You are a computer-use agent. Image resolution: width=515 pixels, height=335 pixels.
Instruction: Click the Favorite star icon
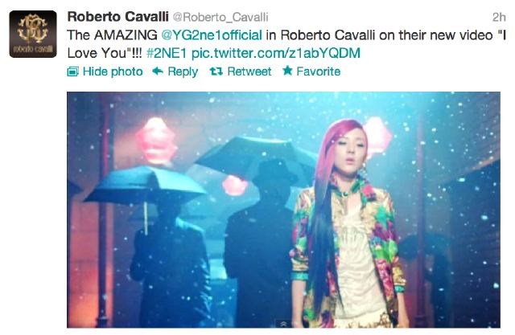click(x=288, y=71)
